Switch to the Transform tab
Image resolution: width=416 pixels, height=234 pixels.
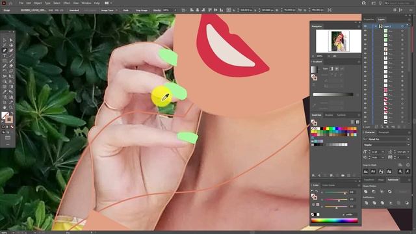click(369, 180)
